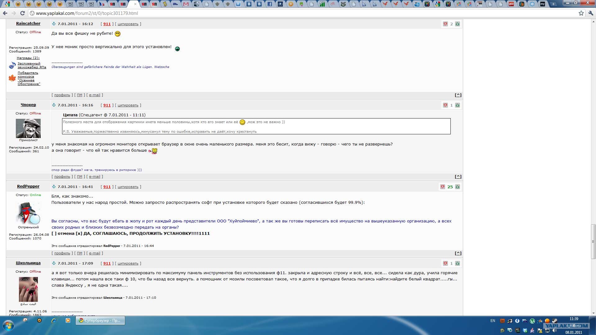Open Школьница's username link
This screenshot has width=596, height=335.
click(28, 263)
